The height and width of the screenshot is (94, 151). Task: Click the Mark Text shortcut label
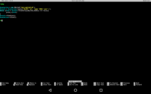(x=100, y=83)
